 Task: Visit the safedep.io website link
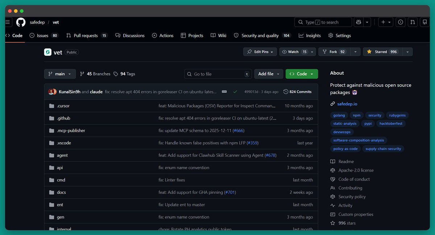click(347, 104)
